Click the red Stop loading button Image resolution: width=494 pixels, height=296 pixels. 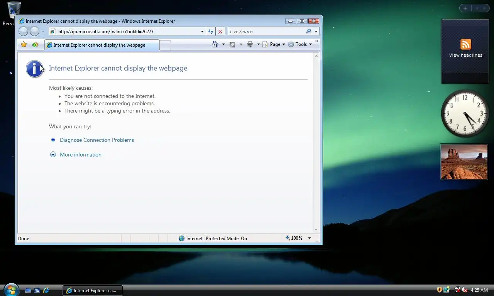pyautogui.click(x=220, y=32)
